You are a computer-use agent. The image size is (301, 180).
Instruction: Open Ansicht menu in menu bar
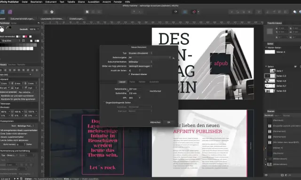[107, 2]
